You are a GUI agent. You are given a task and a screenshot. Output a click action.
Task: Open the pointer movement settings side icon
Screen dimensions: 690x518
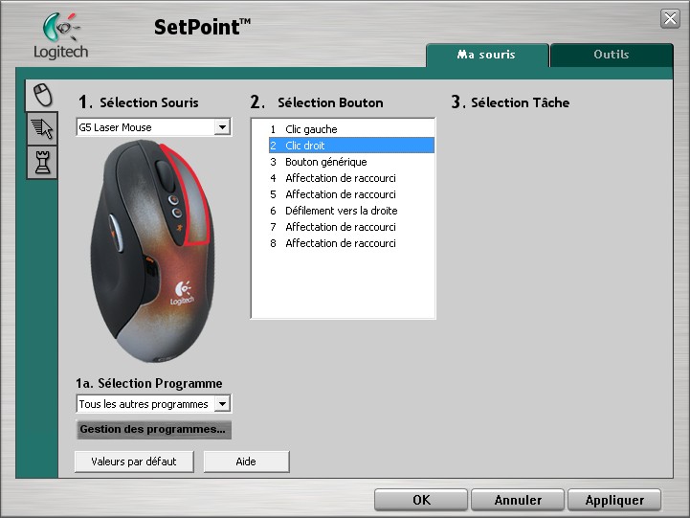(42, 128)
